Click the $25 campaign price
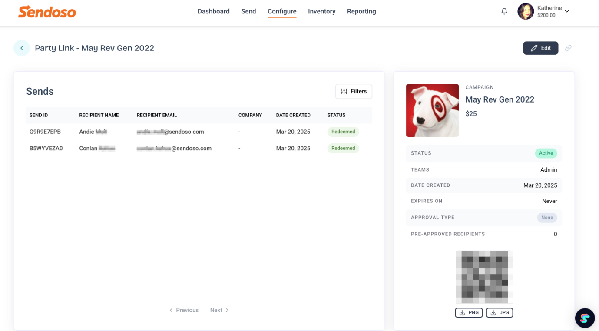599x331 pixels. point(471,114)
